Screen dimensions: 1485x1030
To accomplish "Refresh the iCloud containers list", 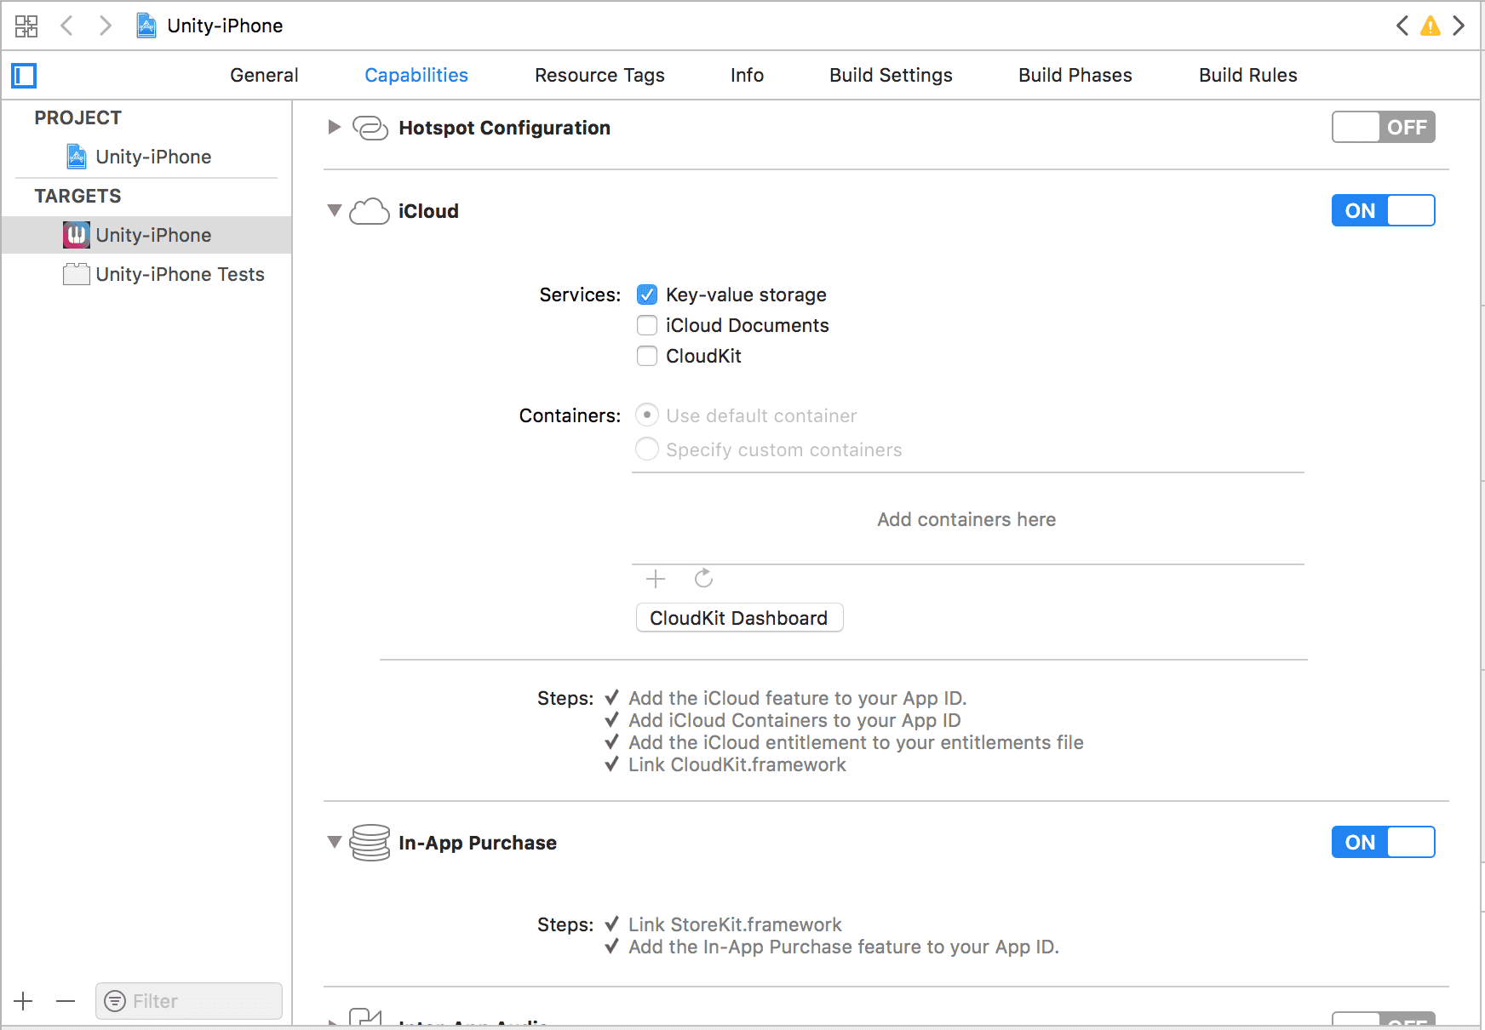I will 703,579.
